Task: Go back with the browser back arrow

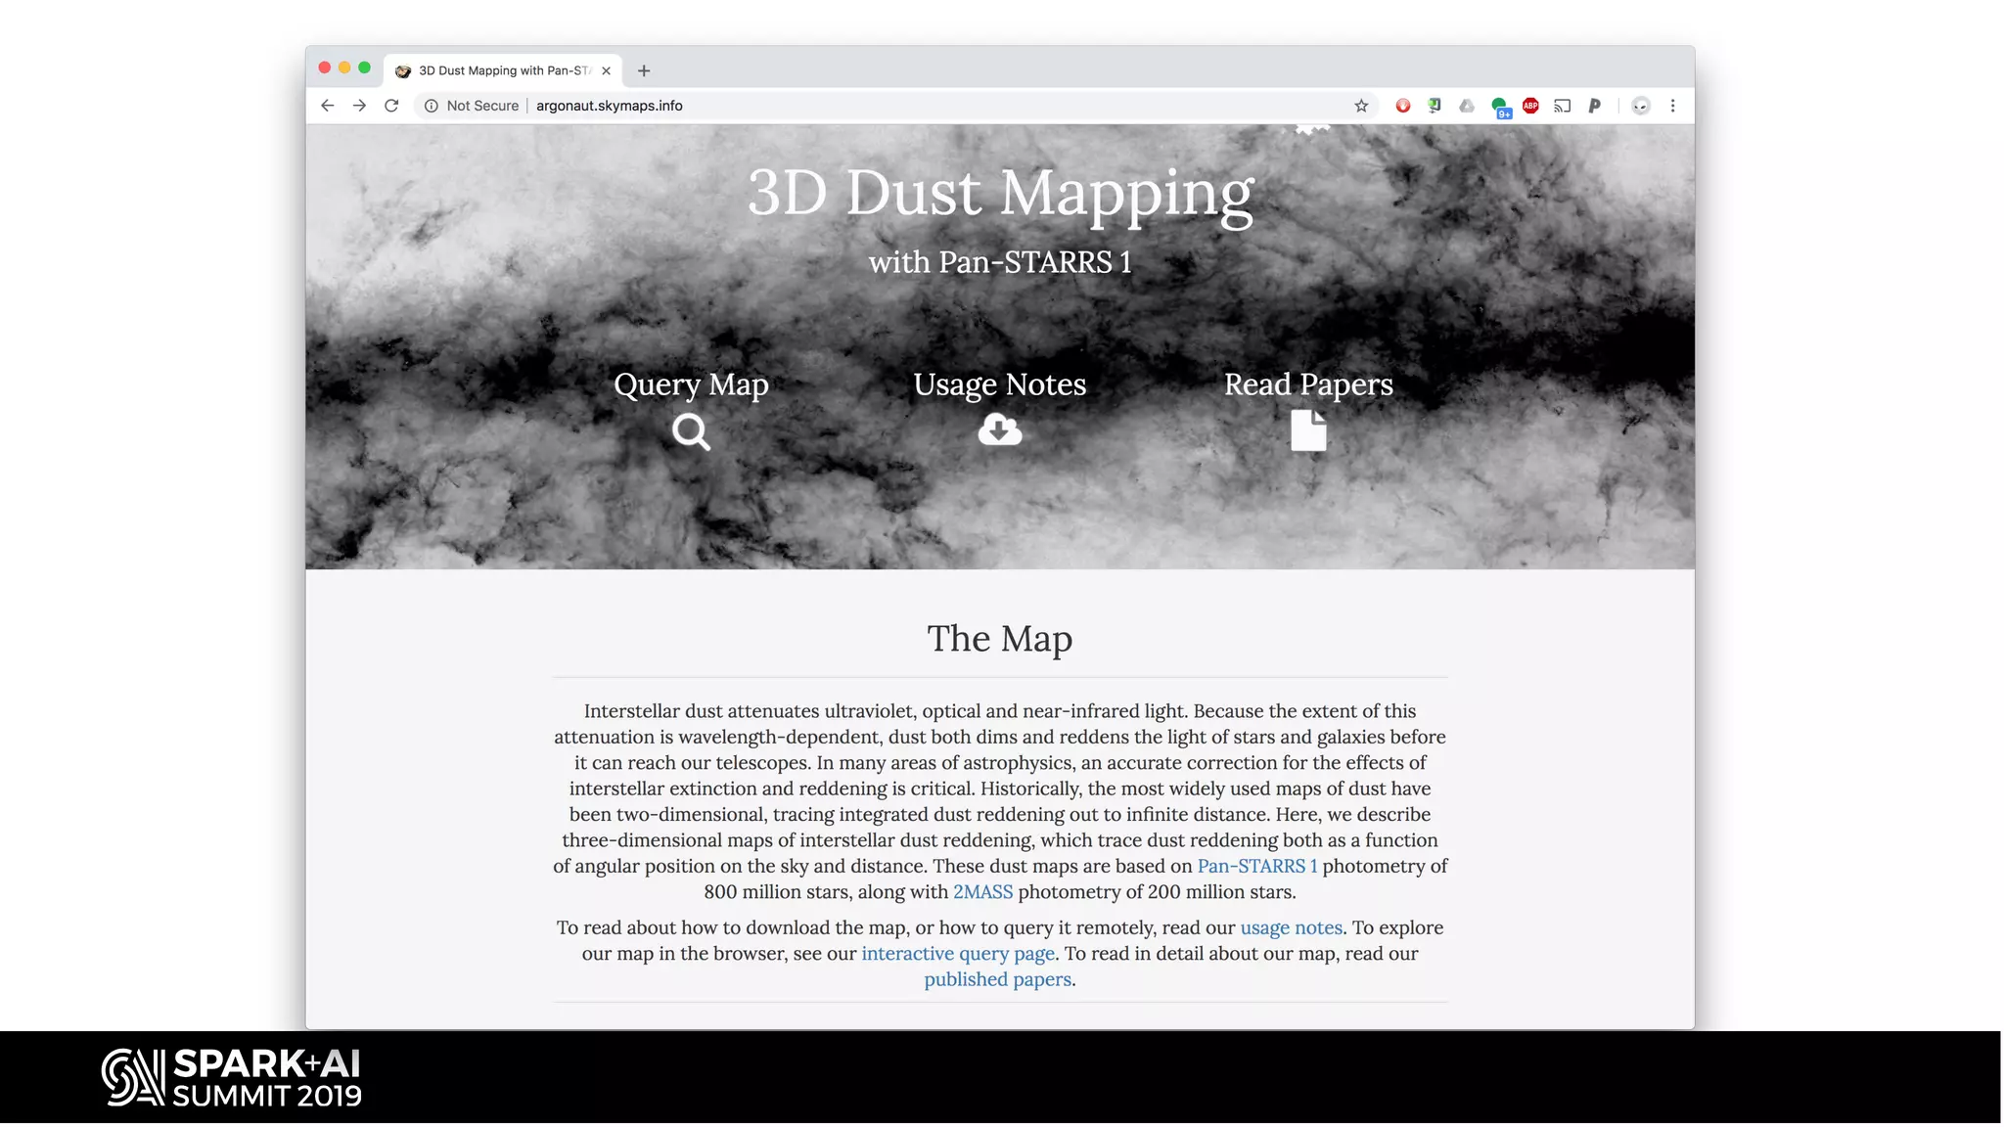Action: [328, 106]
